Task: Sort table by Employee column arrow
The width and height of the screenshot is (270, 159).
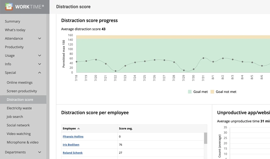Action: (79, 129)
